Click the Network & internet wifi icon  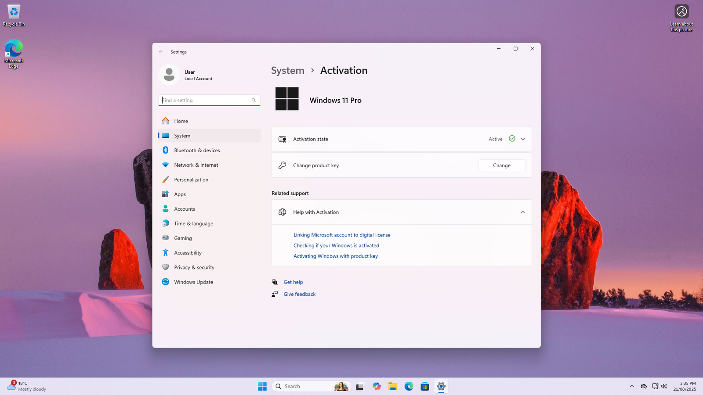point(165,165)
